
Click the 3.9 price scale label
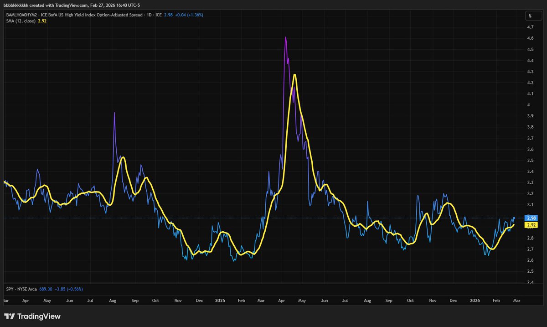coord(530,116)
